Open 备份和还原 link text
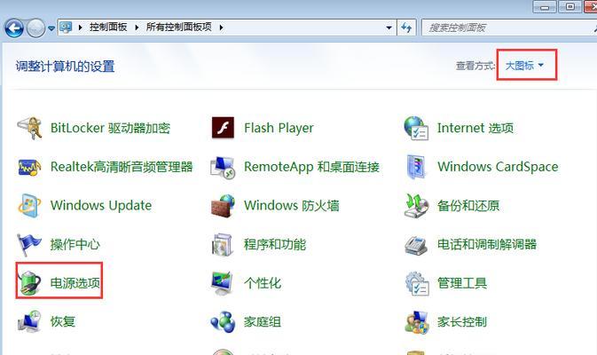Viewport: 597px width, 355px height. [467, 206]
